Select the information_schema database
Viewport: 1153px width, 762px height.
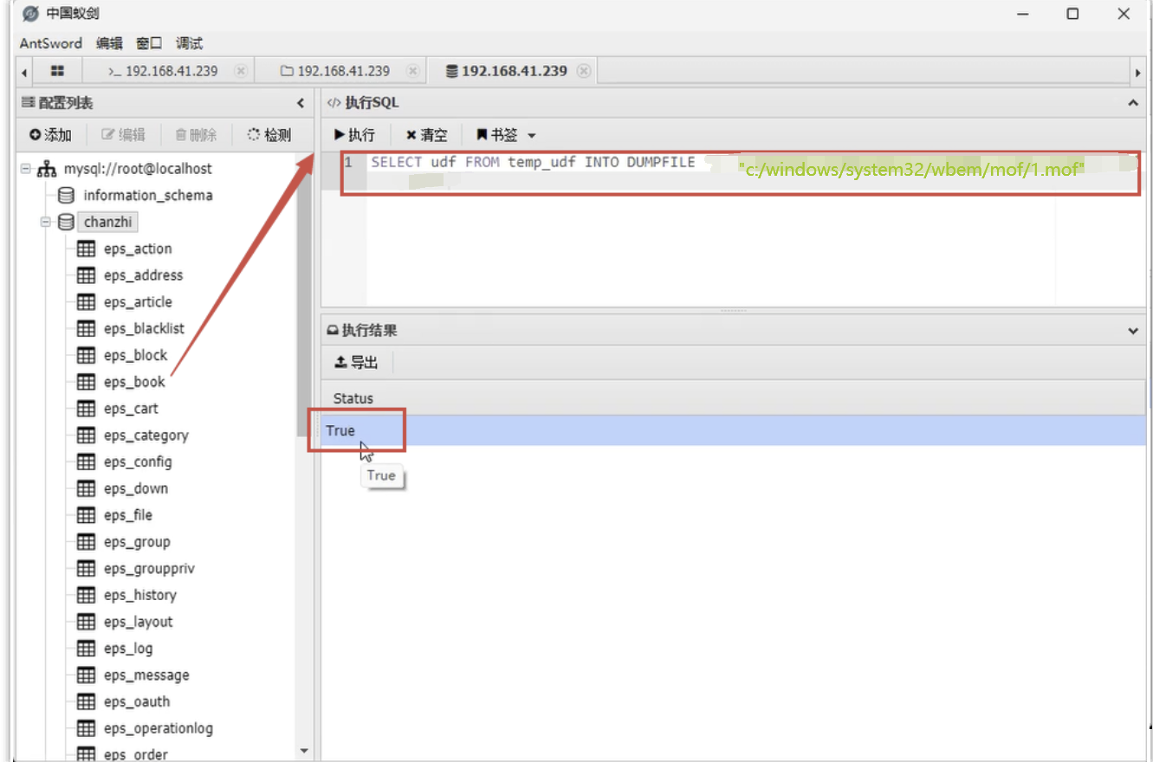tap(147, 196)
